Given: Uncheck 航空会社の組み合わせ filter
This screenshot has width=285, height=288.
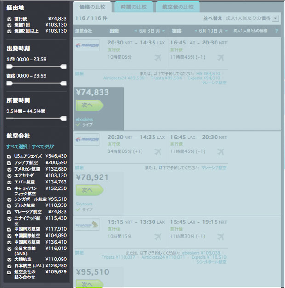Looking at the screenshot, I should click(9, 272).
